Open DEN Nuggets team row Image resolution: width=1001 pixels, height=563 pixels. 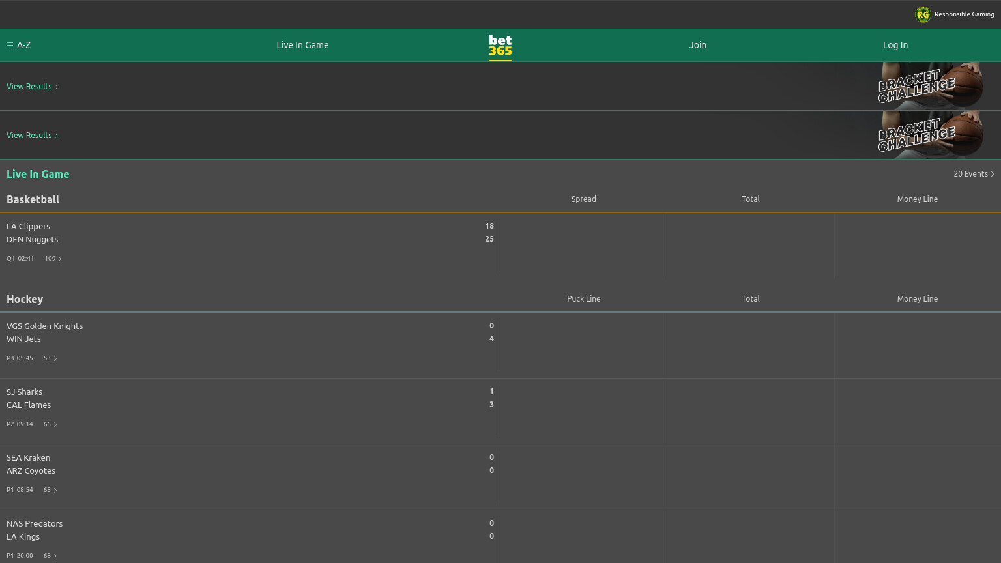tap(32, 239)
